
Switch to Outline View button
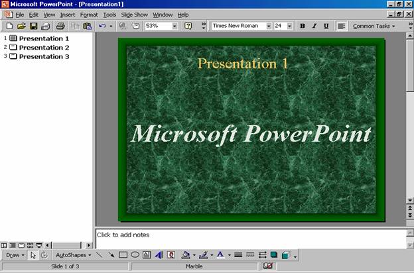13,245
